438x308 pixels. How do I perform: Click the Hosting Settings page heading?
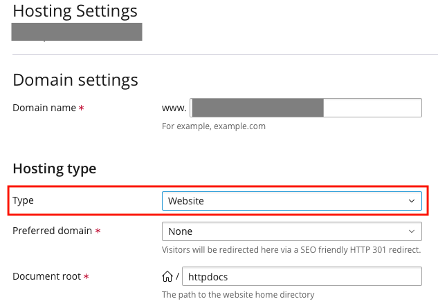[75, 12]
